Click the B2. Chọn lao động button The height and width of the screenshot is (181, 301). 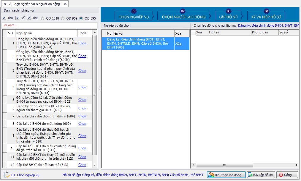tap(226, 175)
